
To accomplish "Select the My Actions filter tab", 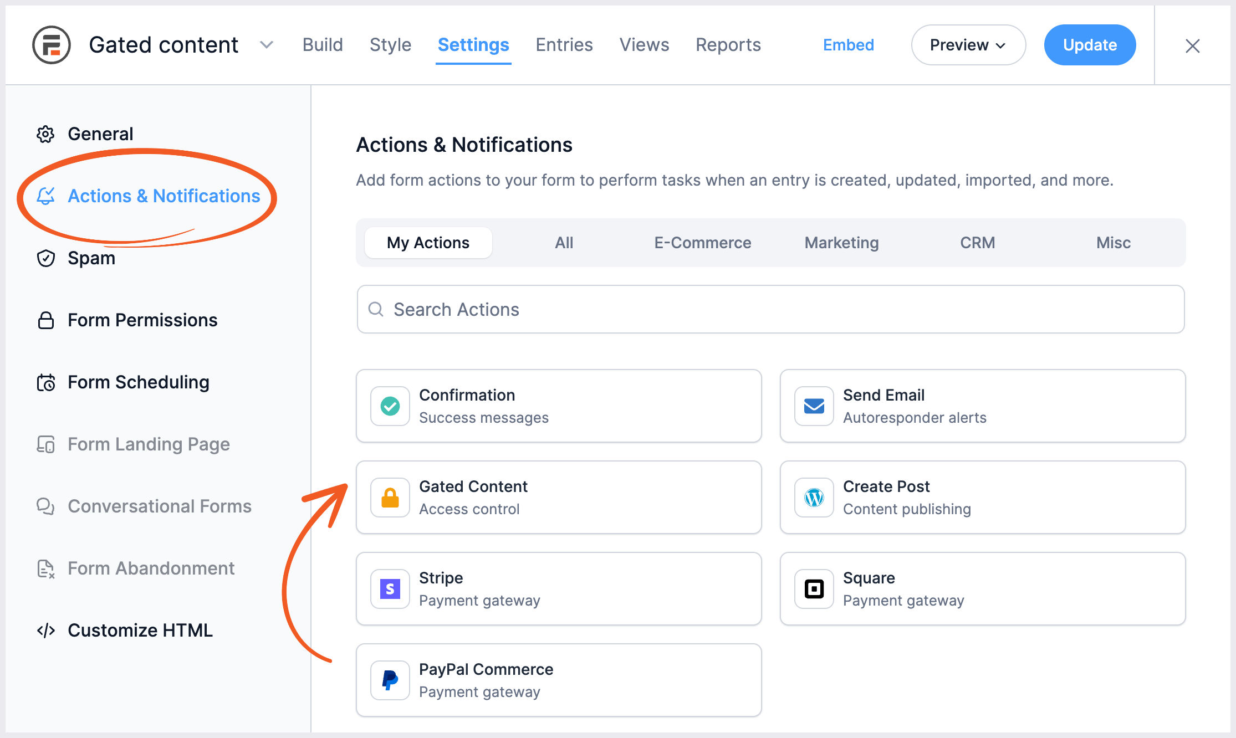I will [428, 243].
